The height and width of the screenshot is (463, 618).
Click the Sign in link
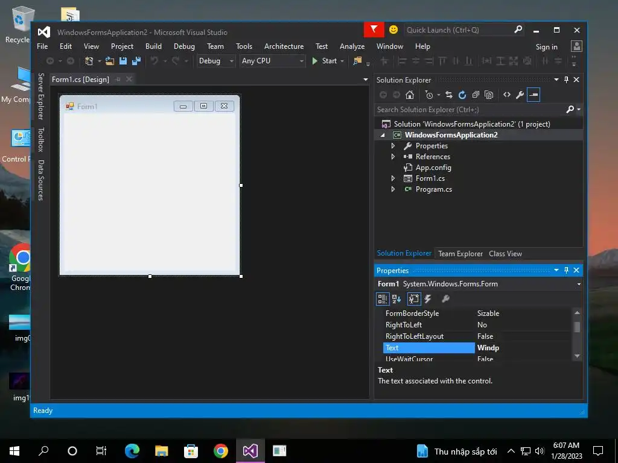(546, 47)
